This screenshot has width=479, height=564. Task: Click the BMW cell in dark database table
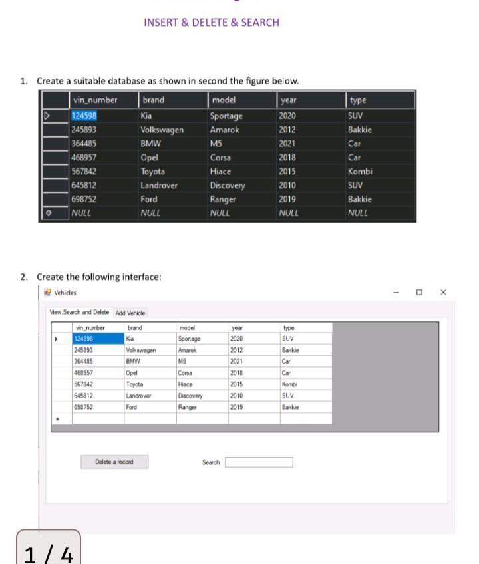173,144
